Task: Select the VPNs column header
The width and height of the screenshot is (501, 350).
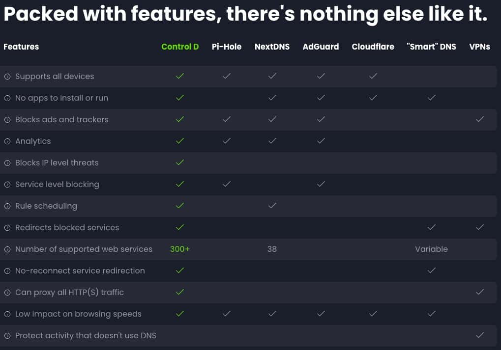Action: 479,47
